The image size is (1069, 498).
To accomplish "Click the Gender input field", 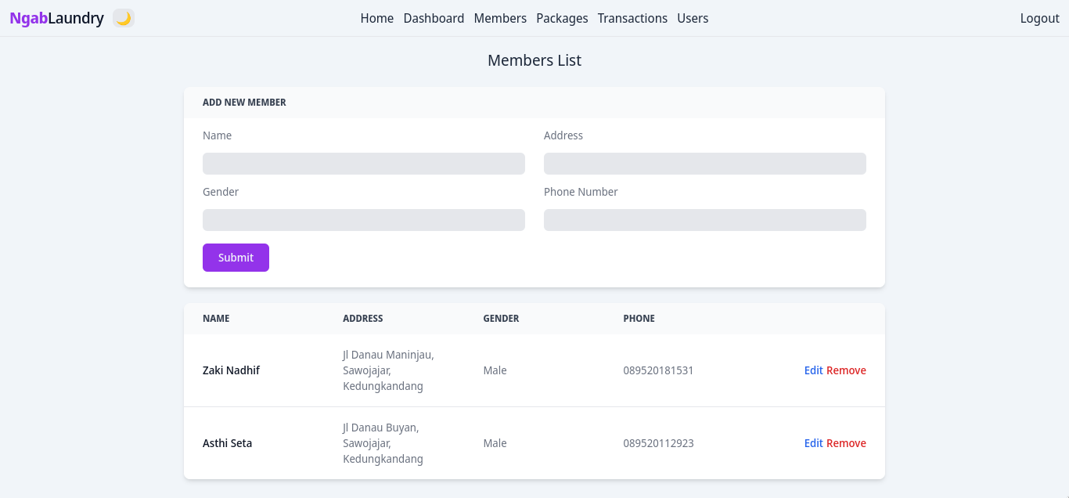I will 363,219.
